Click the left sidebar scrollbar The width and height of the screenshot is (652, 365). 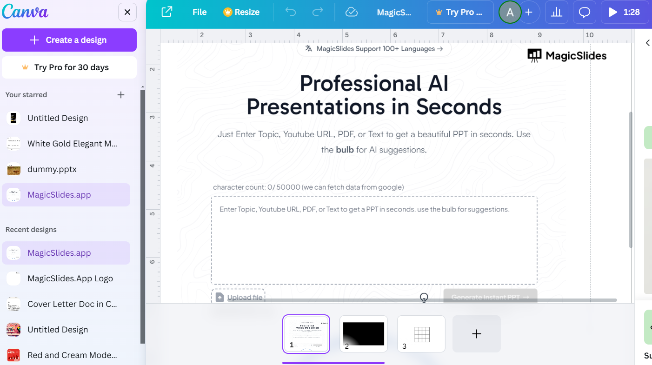click(x=143, y=216)
